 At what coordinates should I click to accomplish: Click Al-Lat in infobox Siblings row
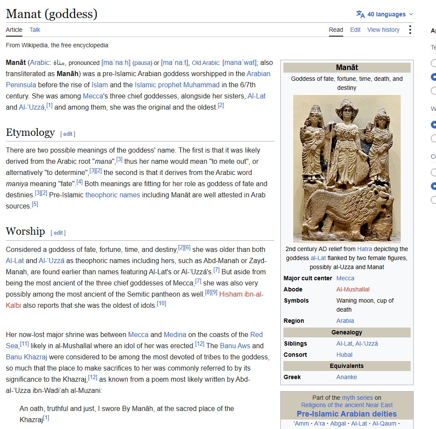[344, 343]
